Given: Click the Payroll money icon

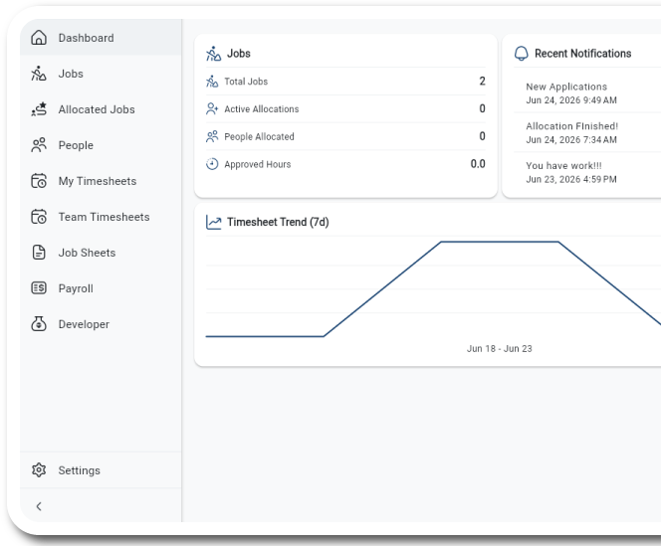Looking at the screenshot, I should tap(39, 288).
